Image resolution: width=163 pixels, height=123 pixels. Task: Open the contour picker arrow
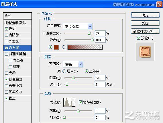coord(73,102)
